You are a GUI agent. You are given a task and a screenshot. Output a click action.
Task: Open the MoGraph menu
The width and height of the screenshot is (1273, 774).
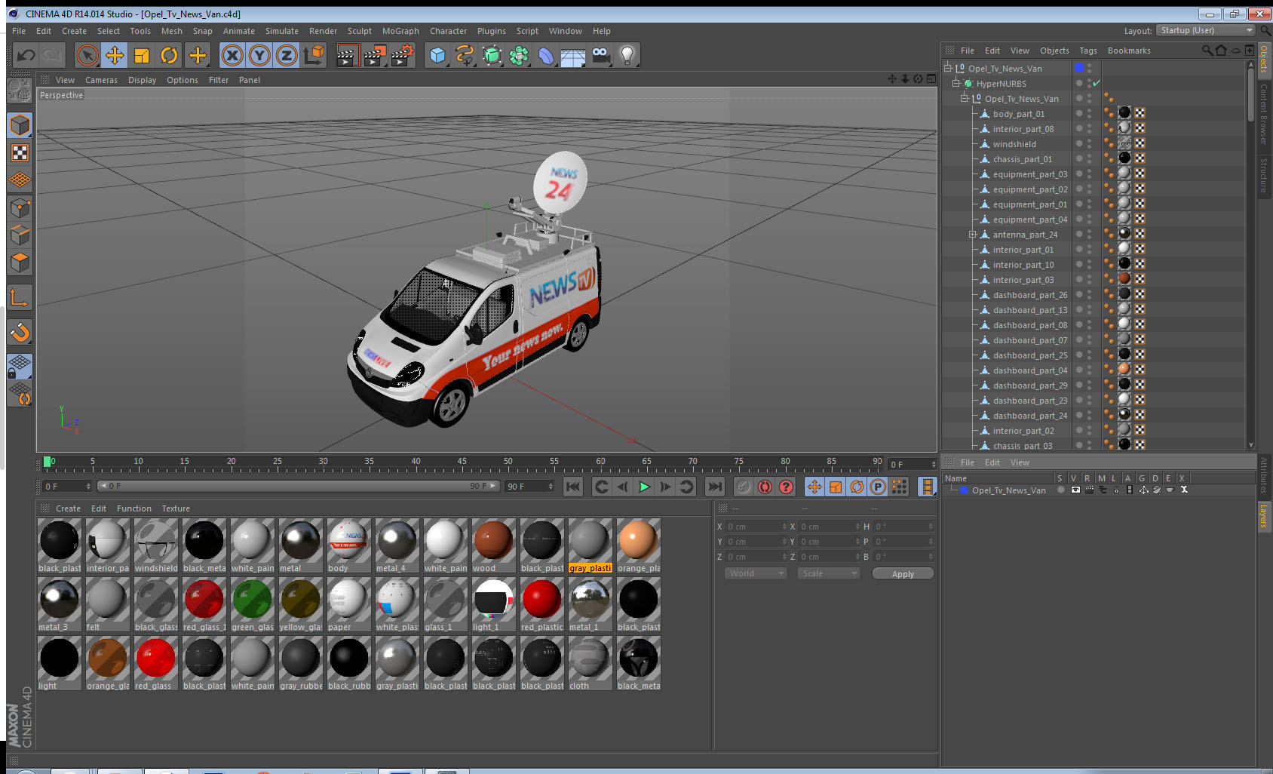[400, 31]
